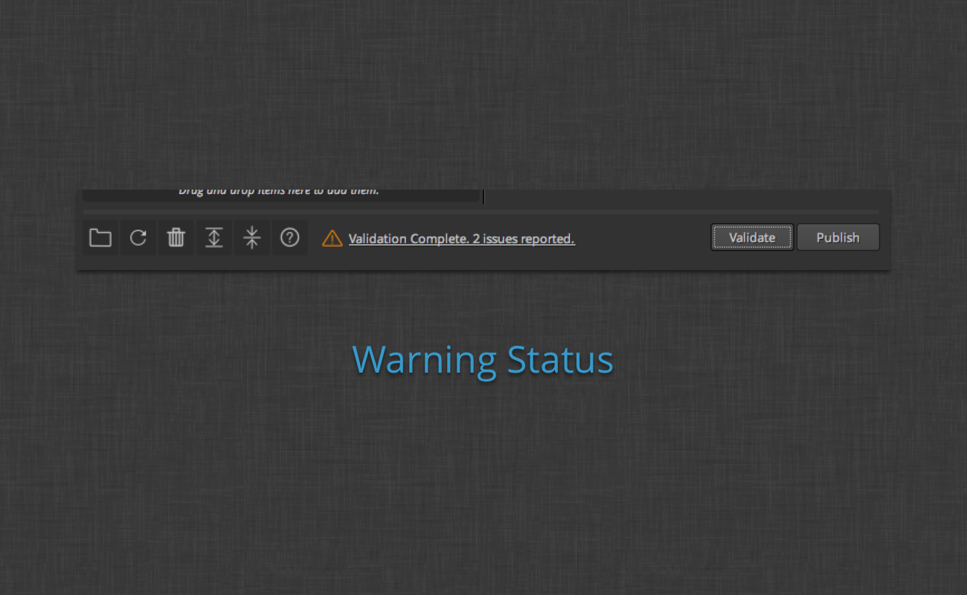Open the Validation Complete issues link
The width and height of the screenshot is (967, 595).
coord(462,239)
